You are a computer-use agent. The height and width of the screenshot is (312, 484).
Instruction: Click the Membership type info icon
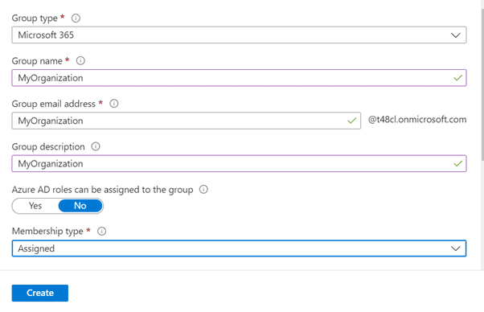coord(101,231)
